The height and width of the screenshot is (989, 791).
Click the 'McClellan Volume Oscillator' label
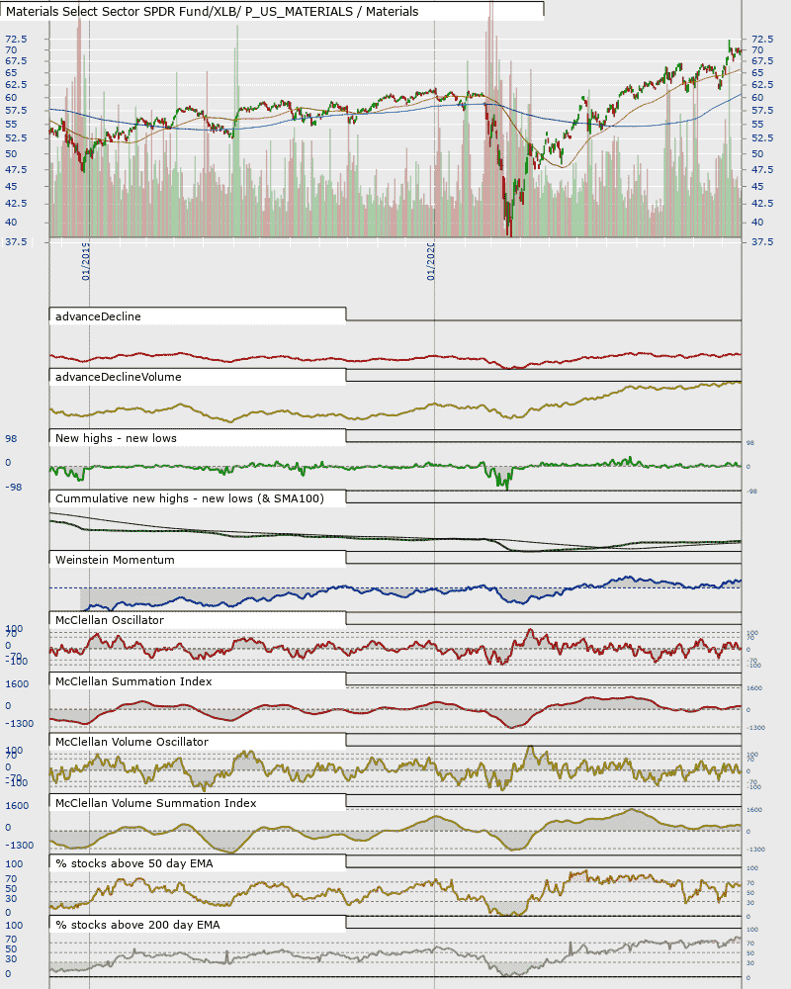[132, 743]
